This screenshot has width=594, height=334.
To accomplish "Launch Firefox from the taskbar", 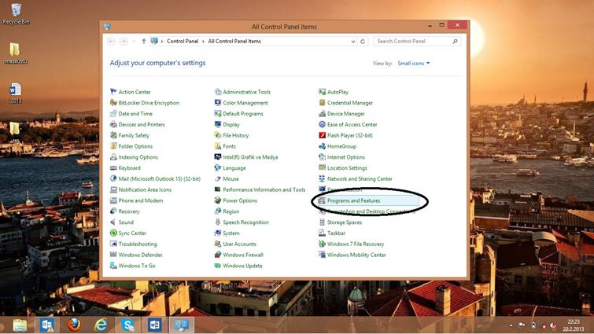I will [x=74, y=325].
